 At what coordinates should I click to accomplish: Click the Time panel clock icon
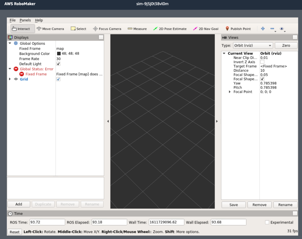10,214
